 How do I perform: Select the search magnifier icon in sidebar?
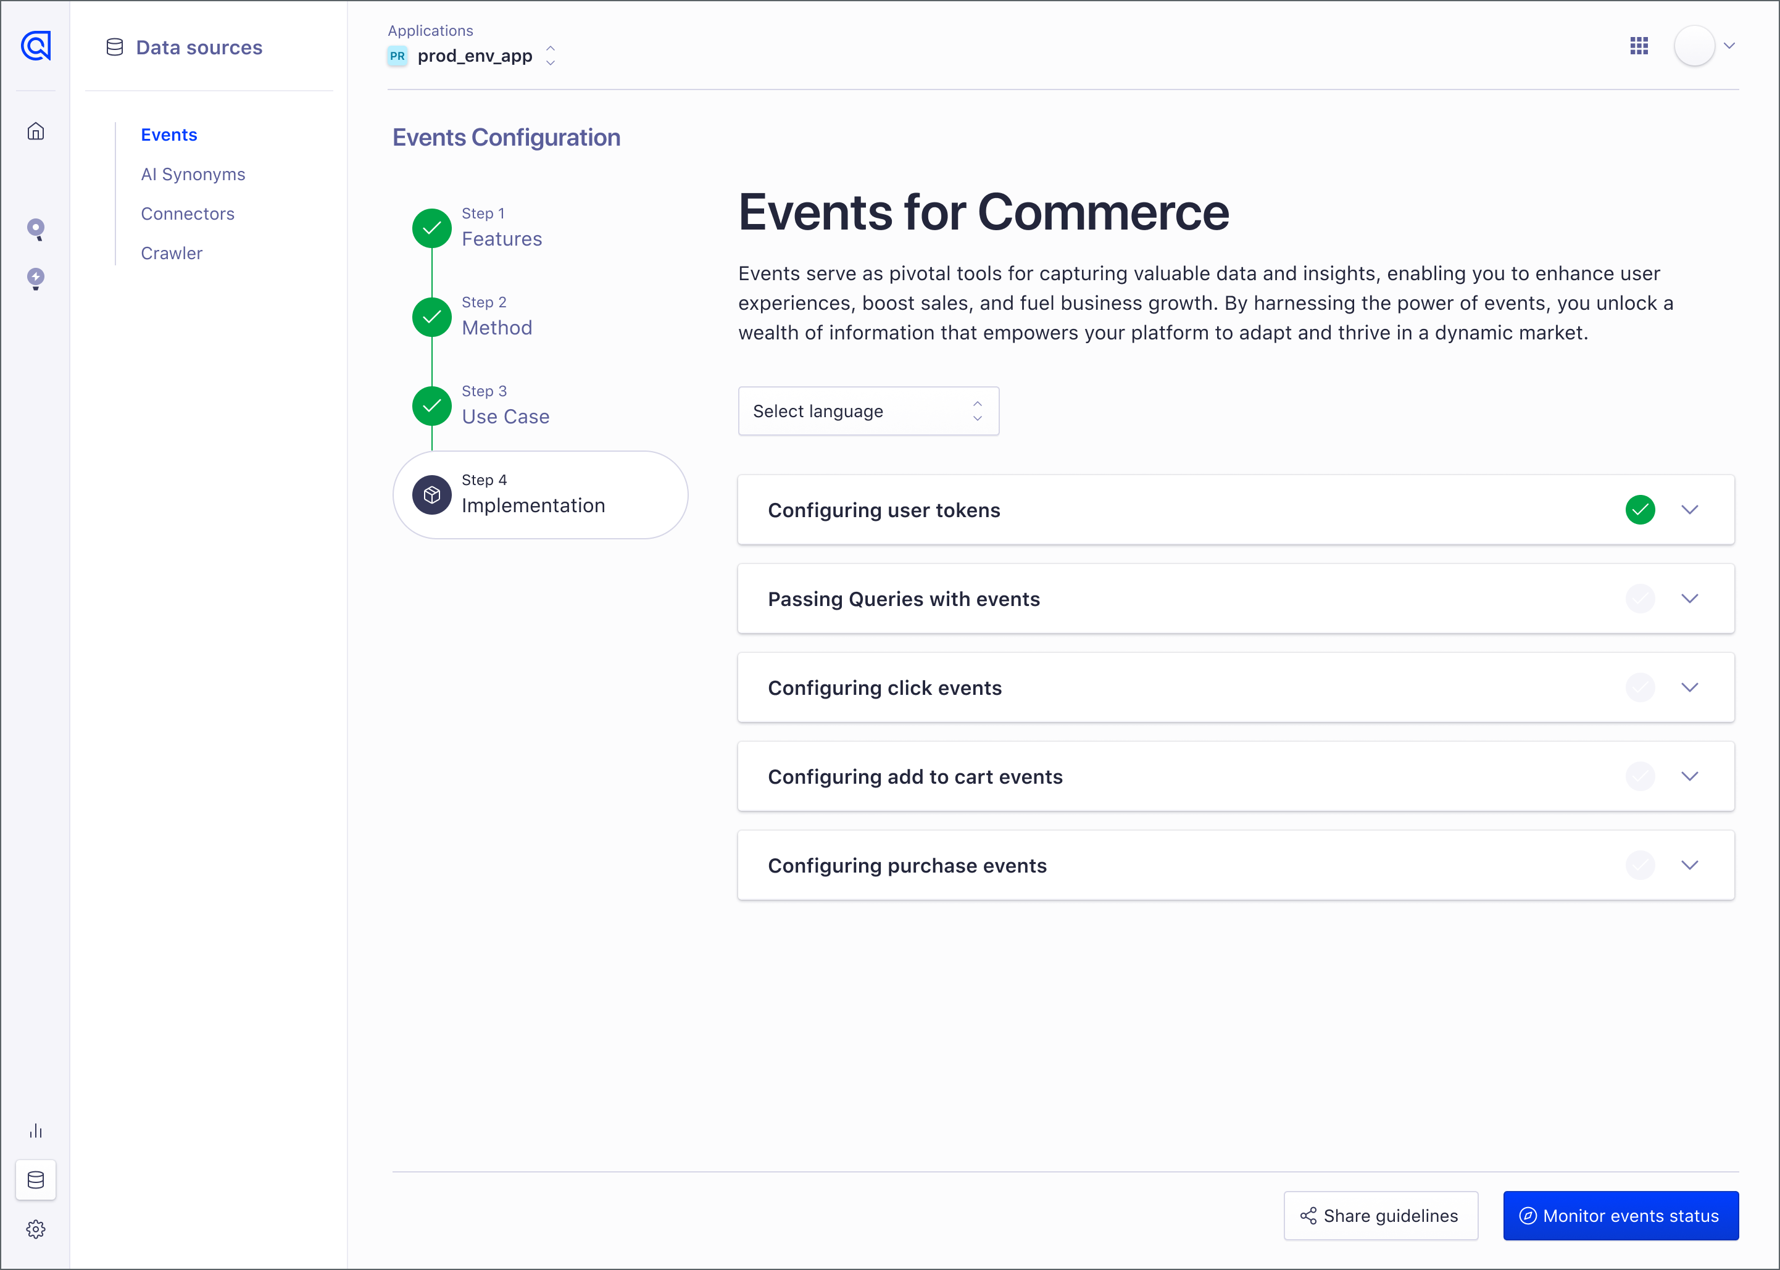click(36, 228)
